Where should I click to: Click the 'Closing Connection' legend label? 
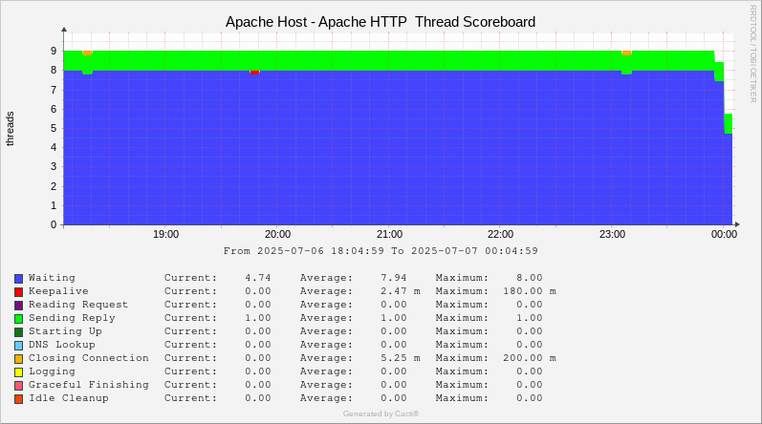tap(89, 358)
